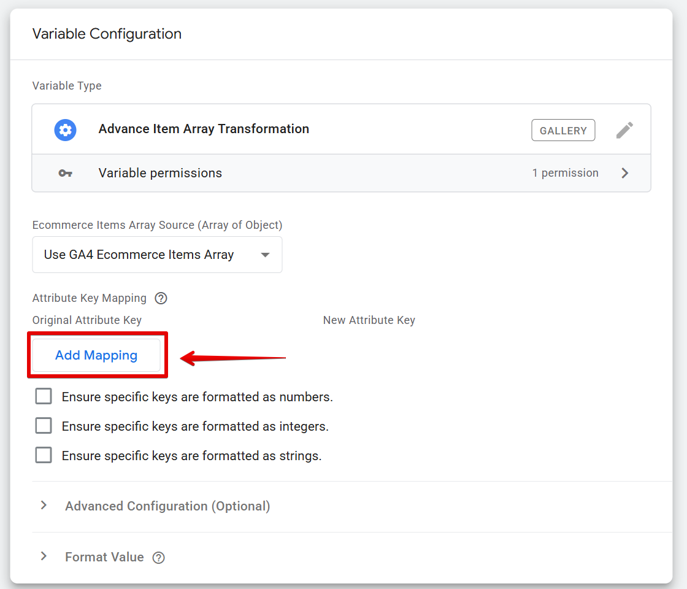
Task: Click the Format Value help icon
Action: (x=158, y=558)
